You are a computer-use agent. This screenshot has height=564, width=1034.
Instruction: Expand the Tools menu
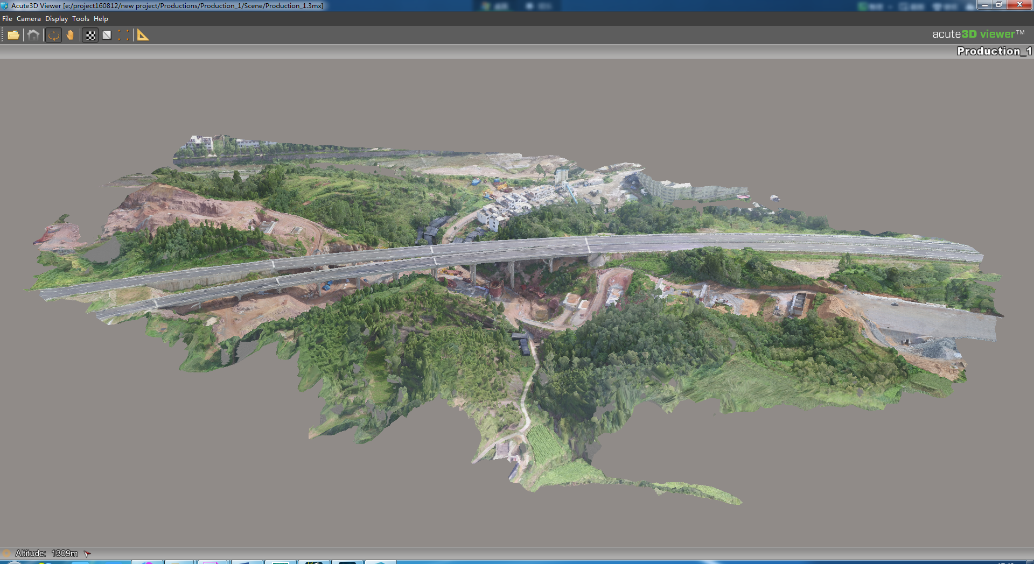coord(81,19)
